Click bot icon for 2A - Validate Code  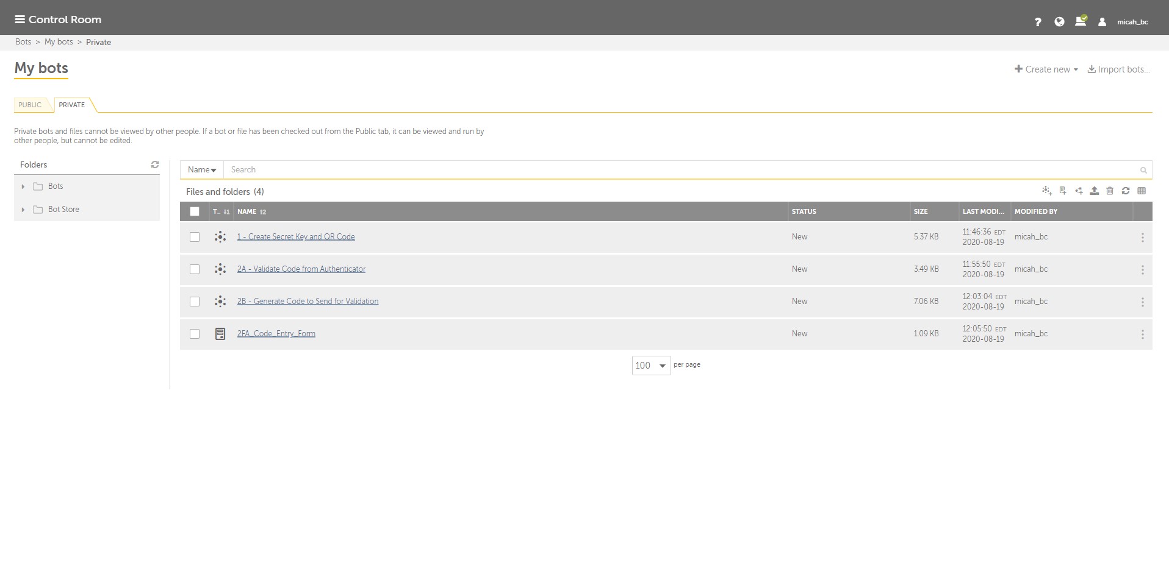click(220, 269)
